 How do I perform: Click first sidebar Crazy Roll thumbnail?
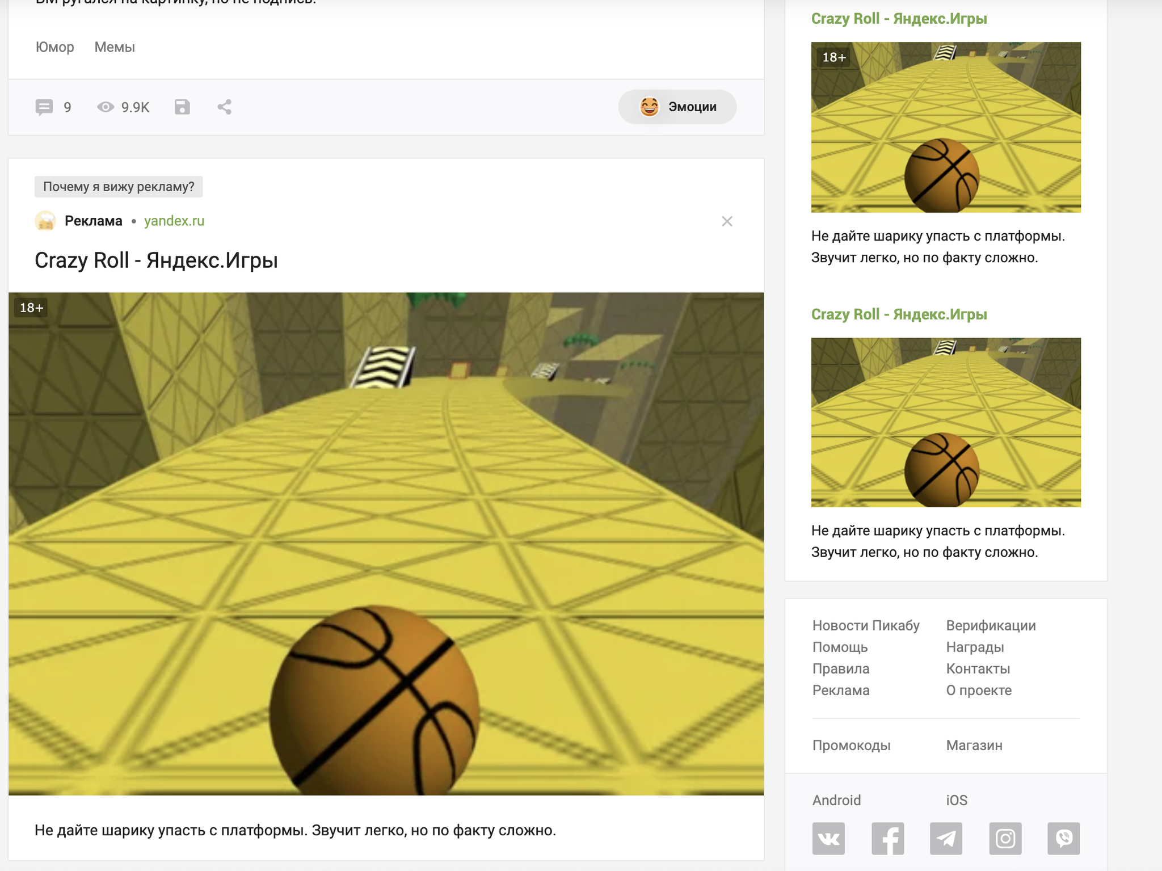pos(946,127)
